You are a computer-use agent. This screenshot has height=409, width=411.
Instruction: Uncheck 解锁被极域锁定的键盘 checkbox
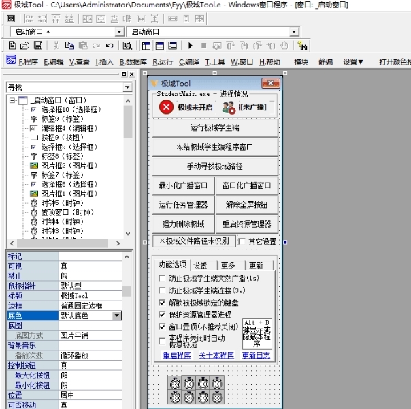162,303
